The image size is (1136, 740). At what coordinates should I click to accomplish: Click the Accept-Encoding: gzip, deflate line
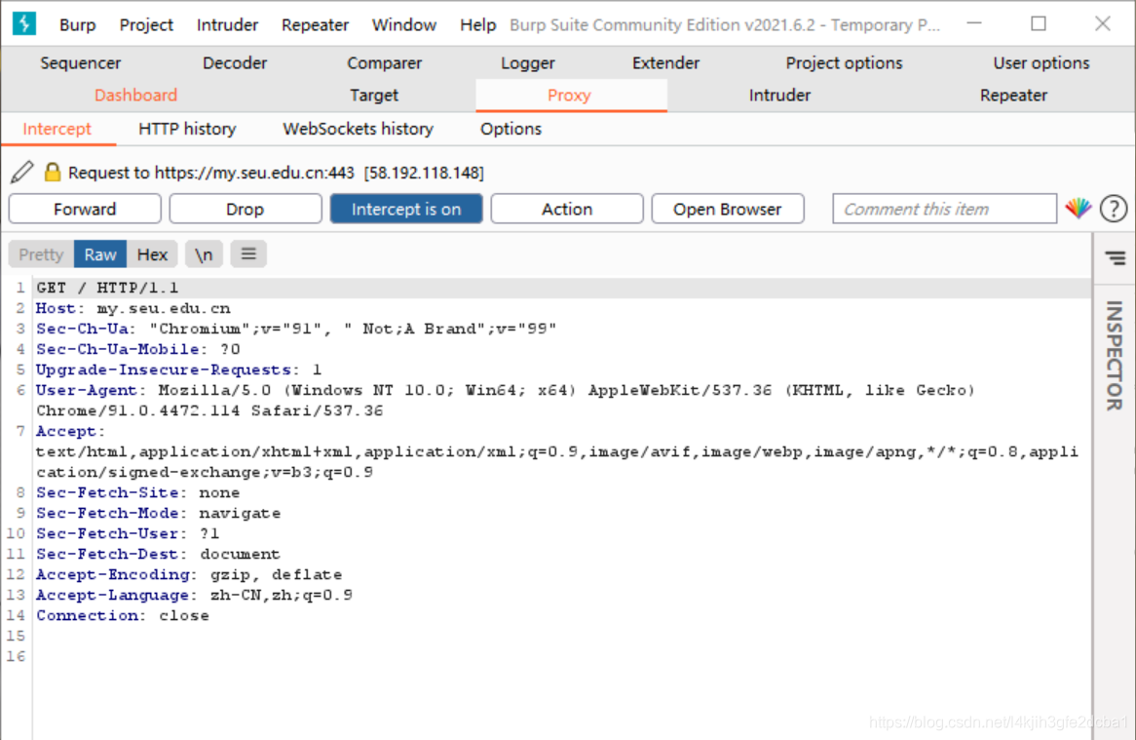click(x=189, y=574)
